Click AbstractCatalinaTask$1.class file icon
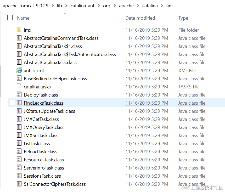This screenshot has width=225, height=192. [19, 46]
